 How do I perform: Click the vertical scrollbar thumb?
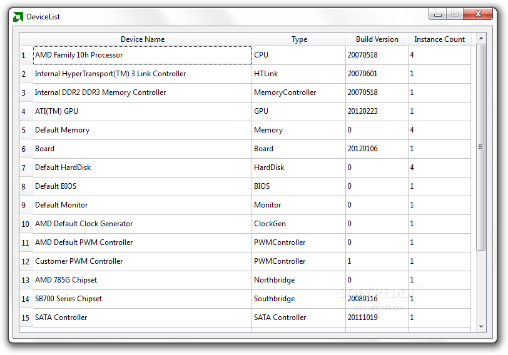[481, 147]
